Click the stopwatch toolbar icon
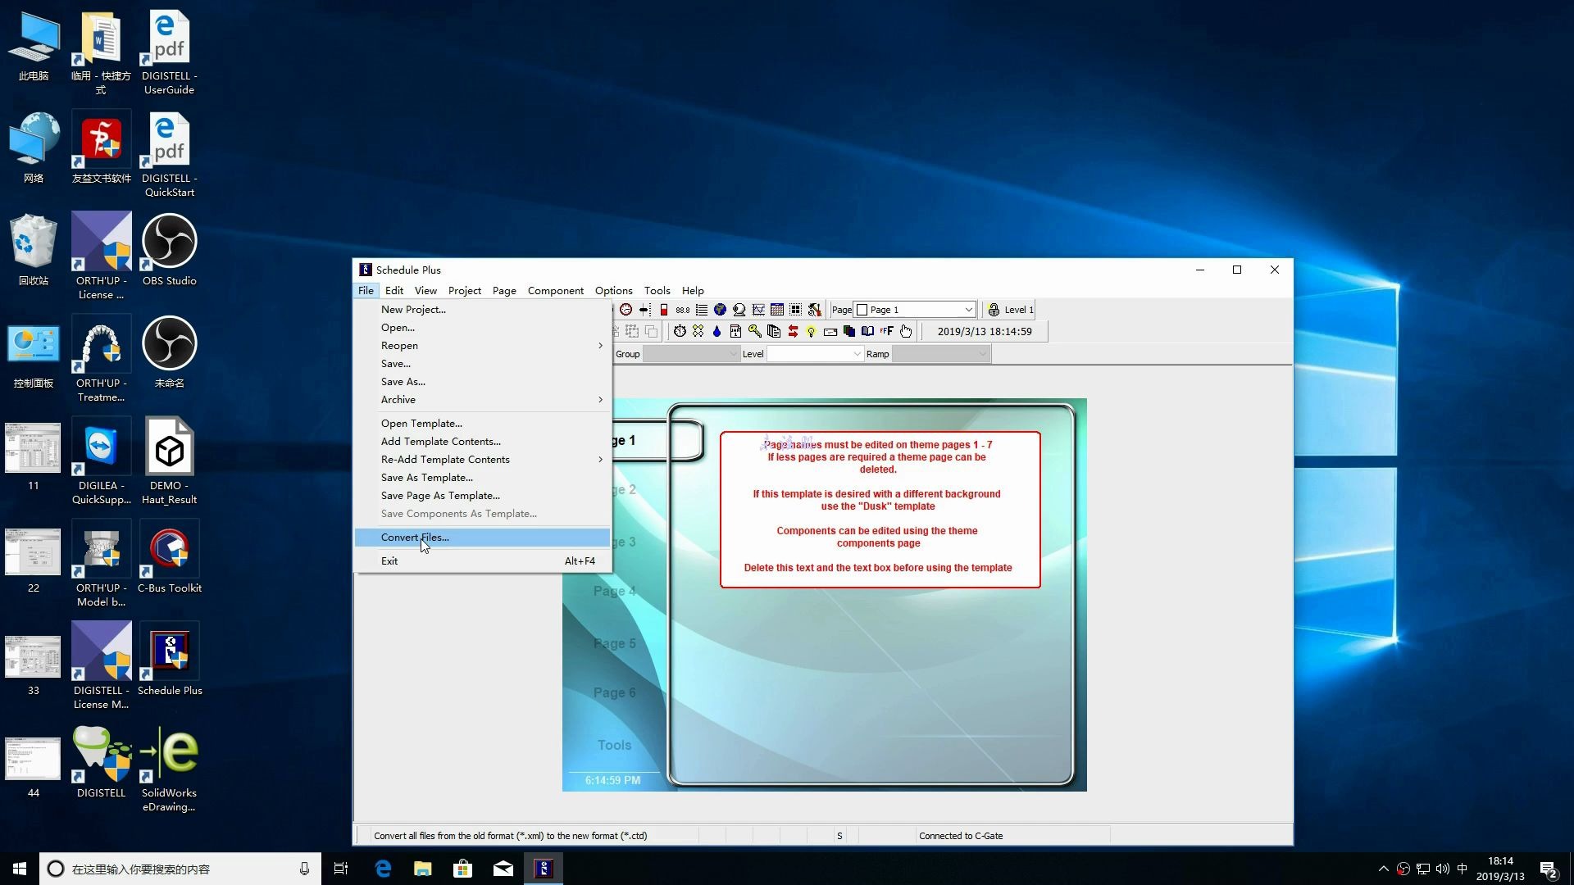The height and width of the screenshot is (885, 1574). click(x=680, y=331)
